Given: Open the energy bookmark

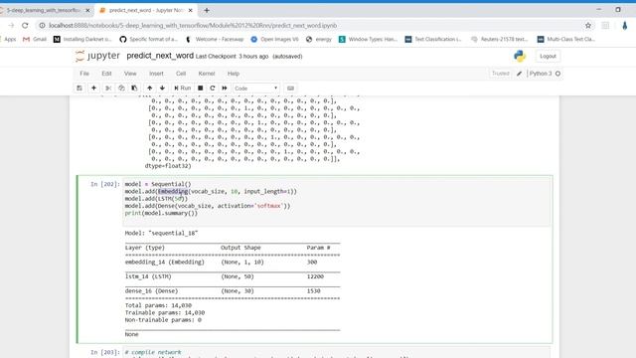Looking at the screenshot, I should pos(319,39).
